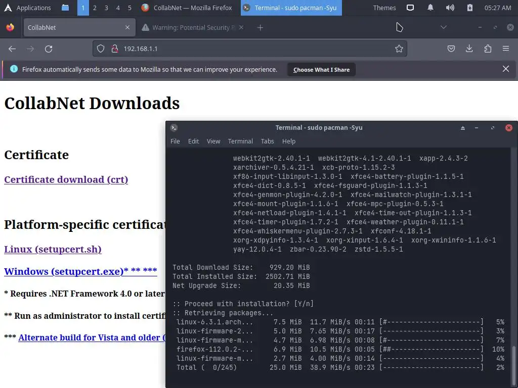Screen dimensions: 518x388
Task: Open Linux (setupcert.sh) link
Action: tap(53, 249)
